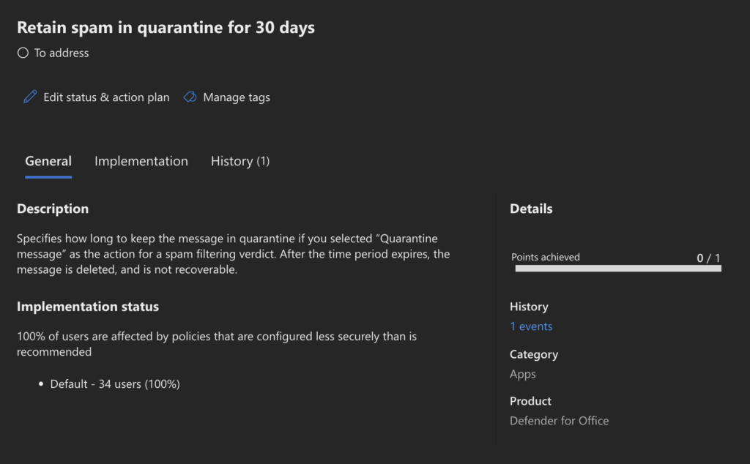Image resolution: width=750 pixels, height=464 pixels.
Task: Click the Description heading
Action: (x=53, y=209)
